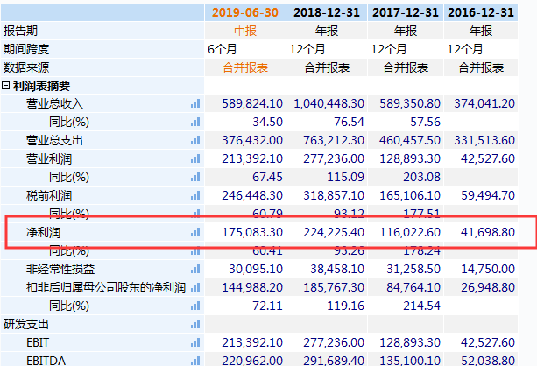Collapse the 利润表摘要 section
537x366 pixels.
[x=6, y=86]
